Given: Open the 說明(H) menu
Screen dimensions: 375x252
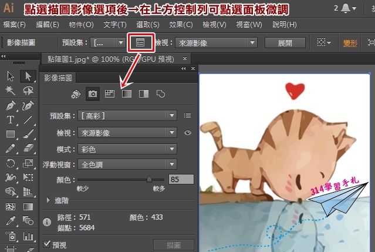Looking at the screenshot, I should 285,25.
